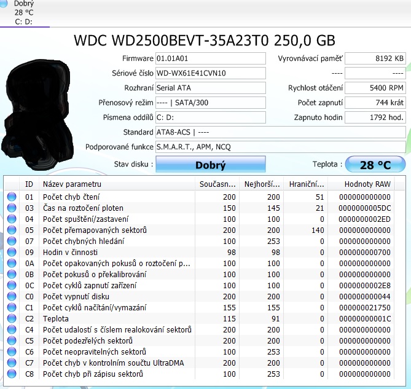Image resolution: width=411 pixels, height=389 pixels.
Task: Click the Zapnuto hodin field showing 1792 hod.
Action: click(x=375, y=117)
